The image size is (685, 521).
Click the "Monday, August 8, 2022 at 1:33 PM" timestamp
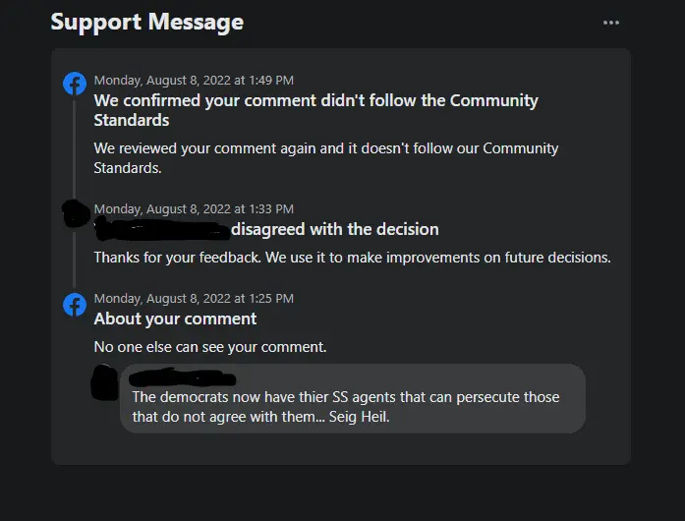coord(194,209)
